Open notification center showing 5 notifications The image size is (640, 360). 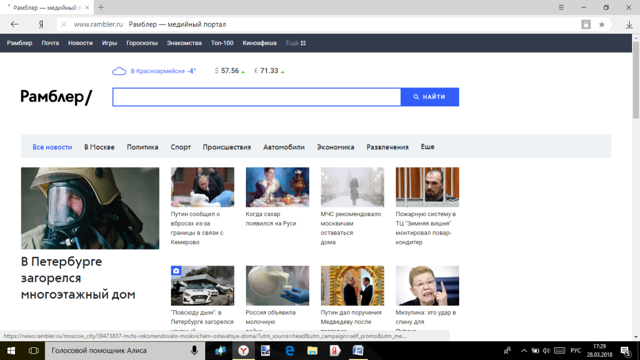626,353
